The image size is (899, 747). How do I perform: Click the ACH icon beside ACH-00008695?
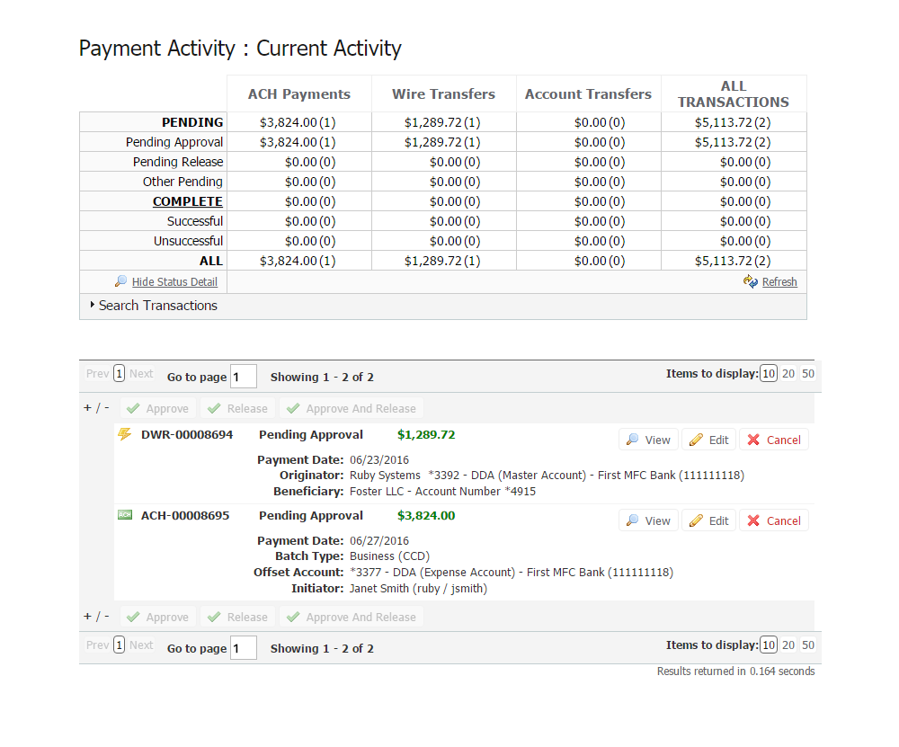pyautogui.click(x=125, y=515)
